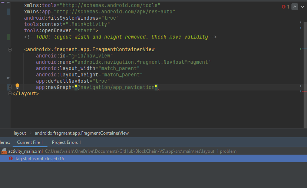This screenshot has width=307, height=188.
Task: Go to next highlighted error arrow
Action: (303, 7)
